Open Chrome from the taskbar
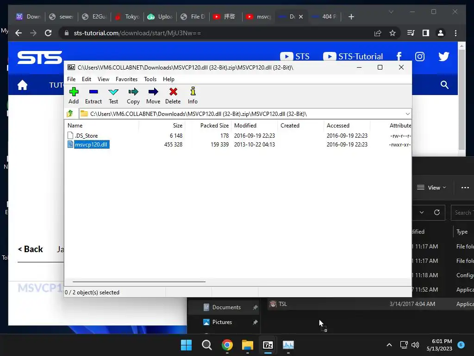 [227, 345]
